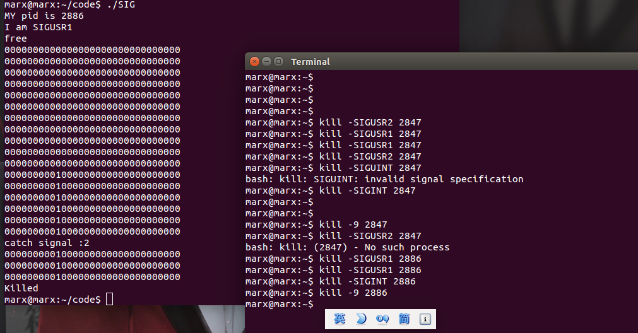Image resolution: width=638 pixels, height=333 pixels.
Task: Toggle English/Chinese input mode icon (英)
Action: pyautogui.click(x=340, y=318)
